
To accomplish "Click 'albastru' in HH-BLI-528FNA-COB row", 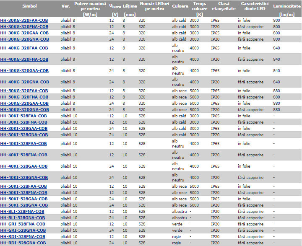I will [180, 212].
